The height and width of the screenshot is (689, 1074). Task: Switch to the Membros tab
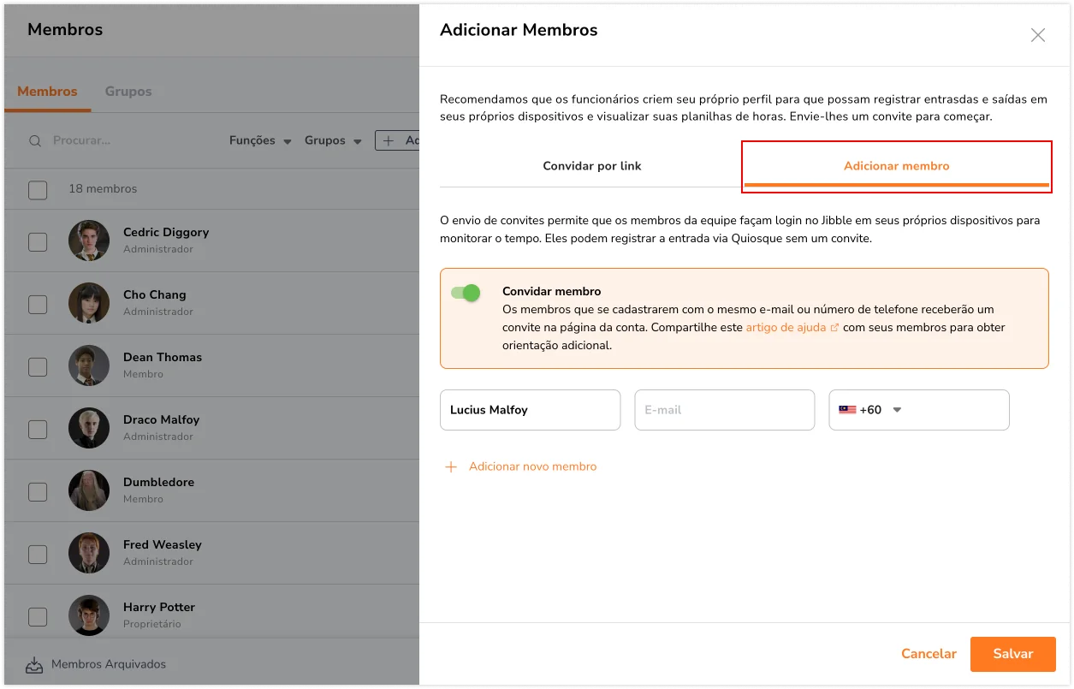(47, 91)
